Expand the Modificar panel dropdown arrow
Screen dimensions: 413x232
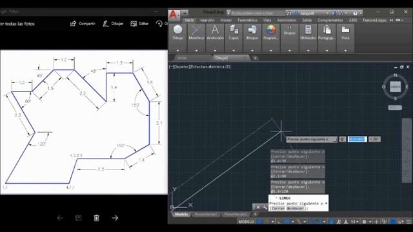point(196,50)
